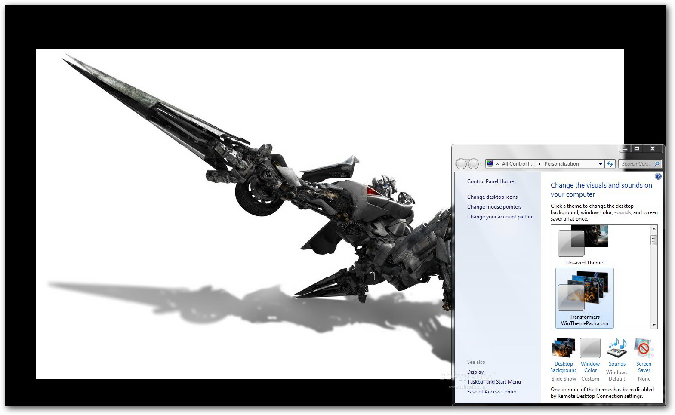This screenshot has width=675, height=415.
Task: Click the Sounds text link
Action: click(617, 364)
